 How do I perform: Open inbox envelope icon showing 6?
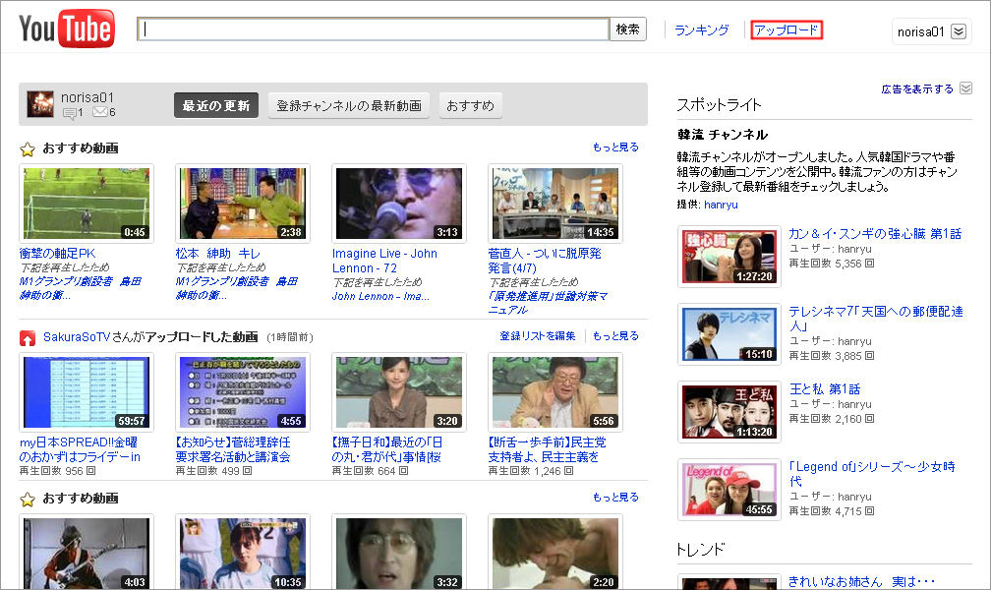pyautogui.click(x=100, y=112)
